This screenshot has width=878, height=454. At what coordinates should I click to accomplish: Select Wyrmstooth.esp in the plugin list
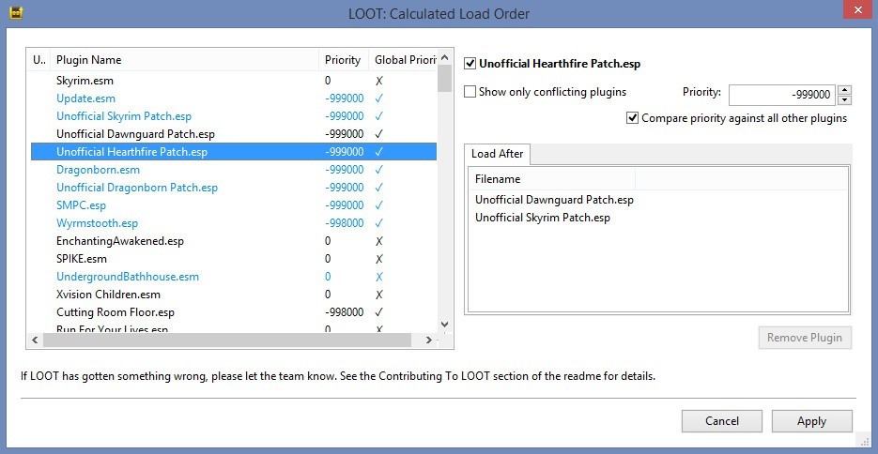click(97, 223)
